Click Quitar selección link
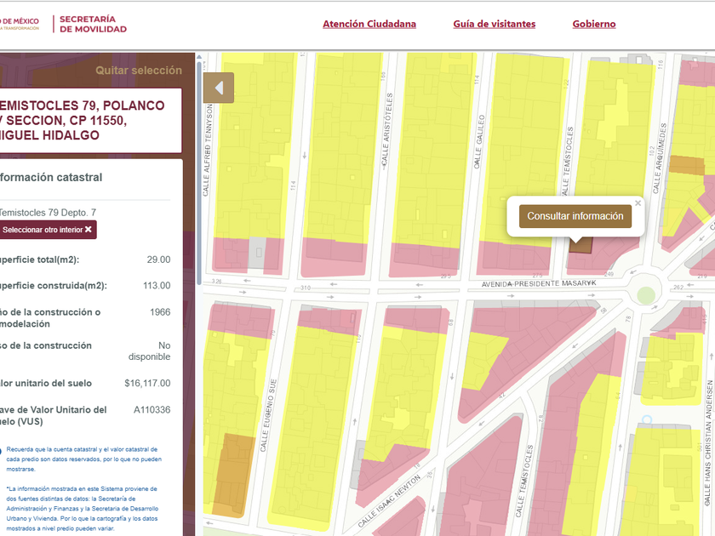 coord(138,71)
